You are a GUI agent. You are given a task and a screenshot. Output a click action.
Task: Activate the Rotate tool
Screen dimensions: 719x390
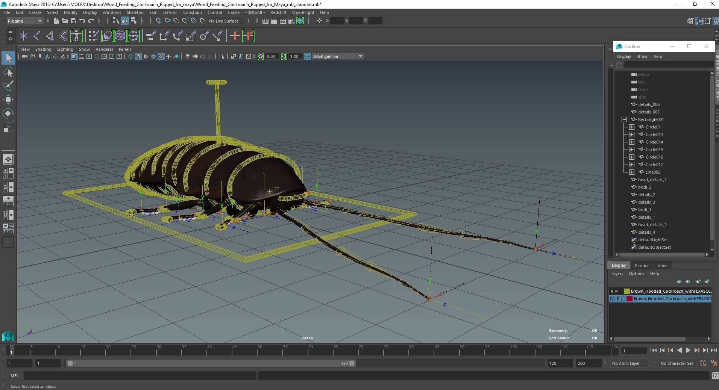8,113
